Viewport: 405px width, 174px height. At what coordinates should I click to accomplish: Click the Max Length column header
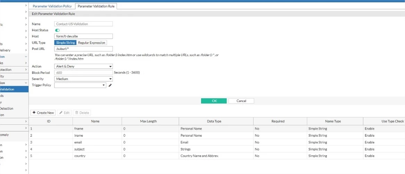coord(150,121)
